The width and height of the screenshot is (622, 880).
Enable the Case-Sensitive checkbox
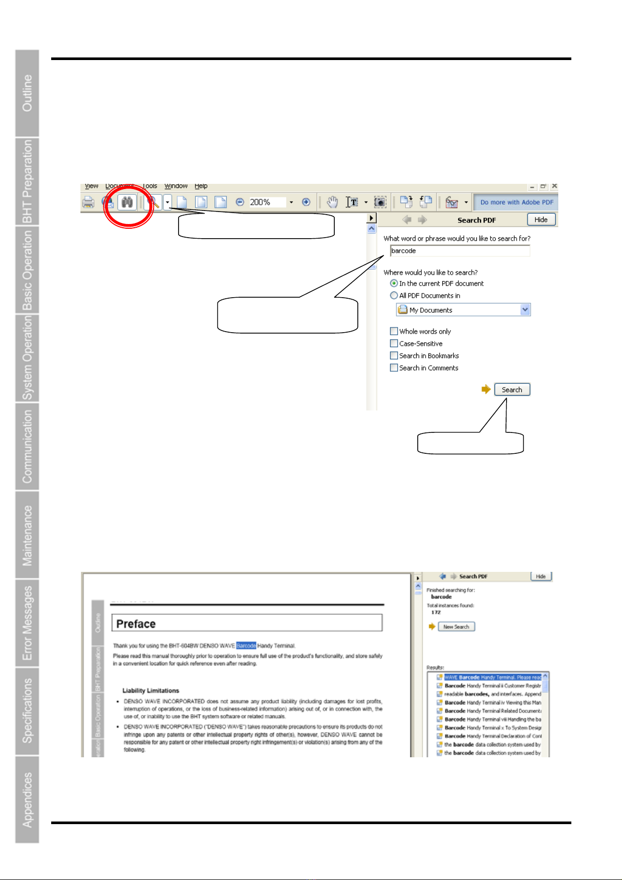click(394, 343)
